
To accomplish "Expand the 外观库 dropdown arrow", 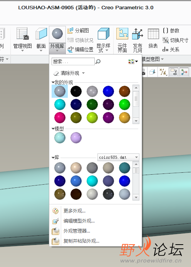I will point(57,51).
